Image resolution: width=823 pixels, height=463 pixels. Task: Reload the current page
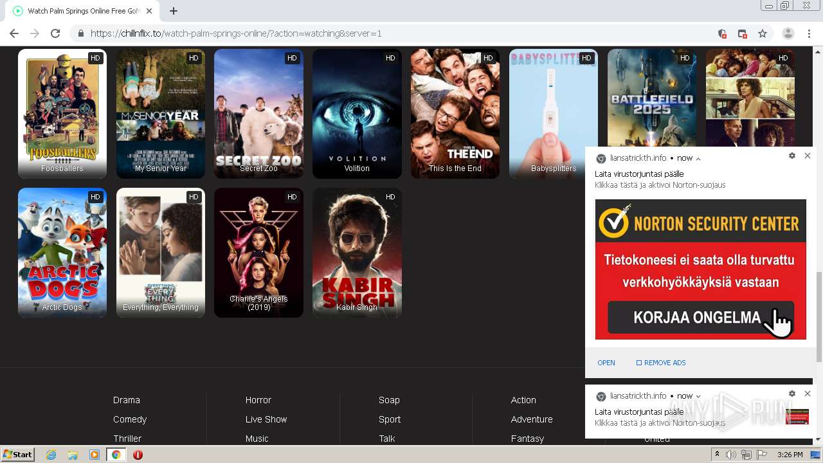coord(55,33)
